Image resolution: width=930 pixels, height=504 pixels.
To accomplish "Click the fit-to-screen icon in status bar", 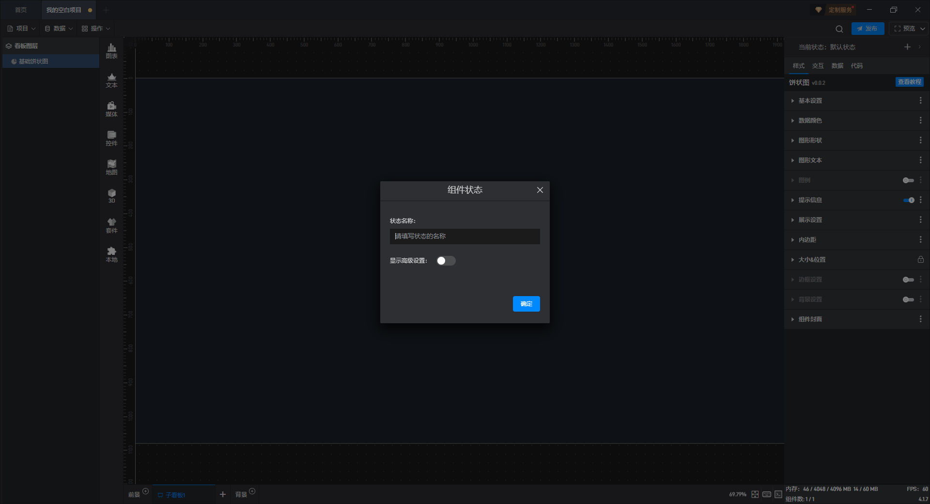I will tap(755, 494).
